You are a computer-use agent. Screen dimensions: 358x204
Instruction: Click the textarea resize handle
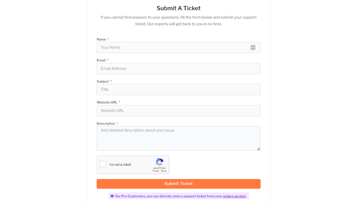259,149
